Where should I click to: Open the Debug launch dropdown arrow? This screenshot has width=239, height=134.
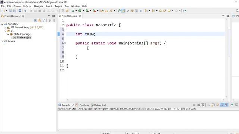pos(76,11)
